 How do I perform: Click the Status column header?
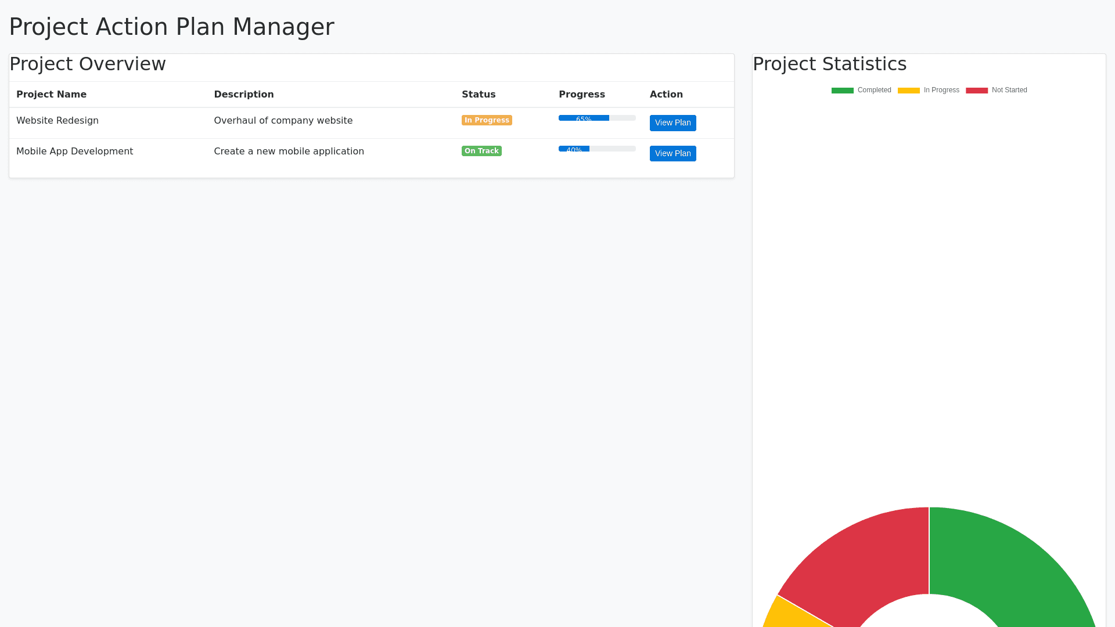click(479, 95)
